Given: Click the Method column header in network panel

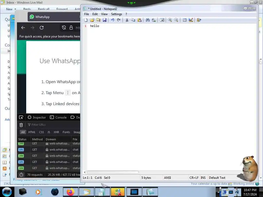Looking at the screenshot, I should [x=37, y=139].
